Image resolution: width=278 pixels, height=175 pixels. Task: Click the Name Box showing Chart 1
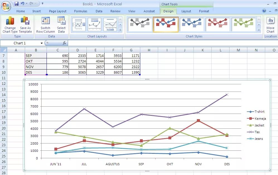(20, 43)
